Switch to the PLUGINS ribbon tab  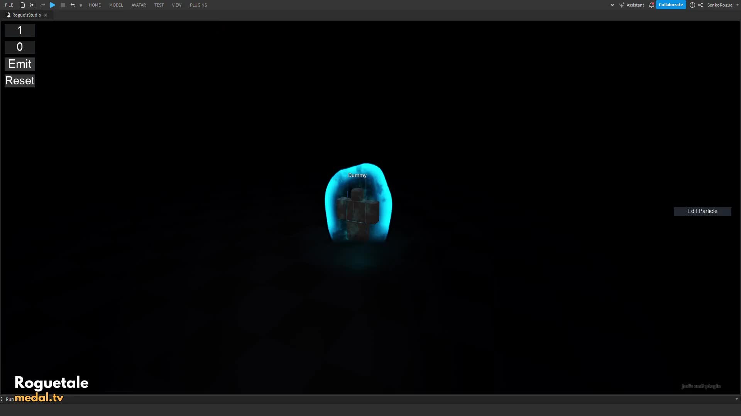tap(198, 5)
